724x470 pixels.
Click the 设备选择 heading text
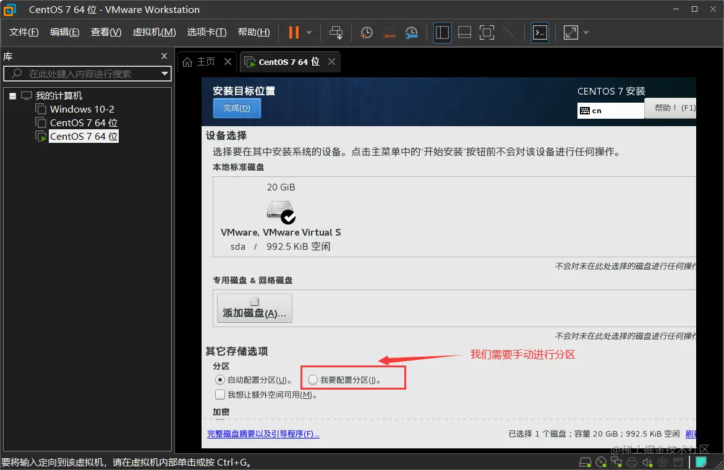pos(226,135)
